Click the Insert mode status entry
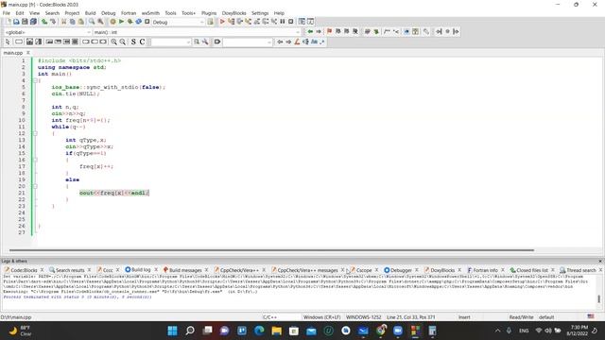Screen dimensions: 605x340 464,317
